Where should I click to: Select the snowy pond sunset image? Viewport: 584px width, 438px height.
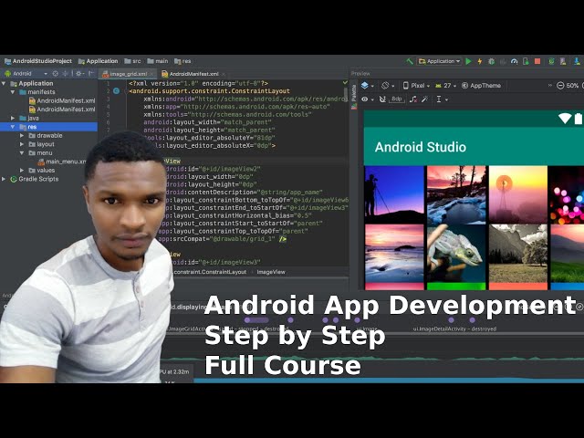coord(456,194)
